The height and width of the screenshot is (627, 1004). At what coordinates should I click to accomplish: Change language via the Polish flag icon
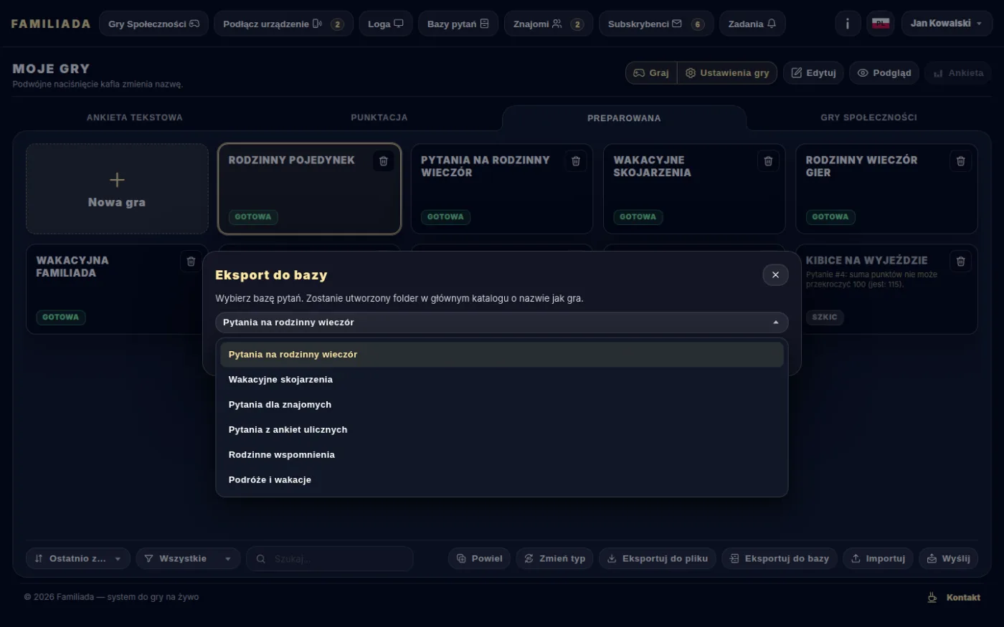881,24
